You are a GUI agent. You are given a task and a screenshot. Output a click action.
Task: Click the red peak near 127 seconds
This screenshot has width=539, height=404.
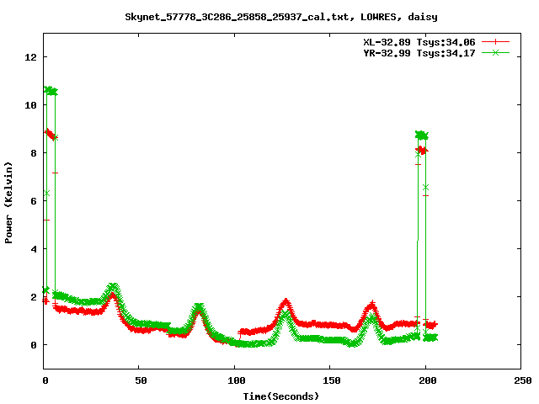coord(286,302)
